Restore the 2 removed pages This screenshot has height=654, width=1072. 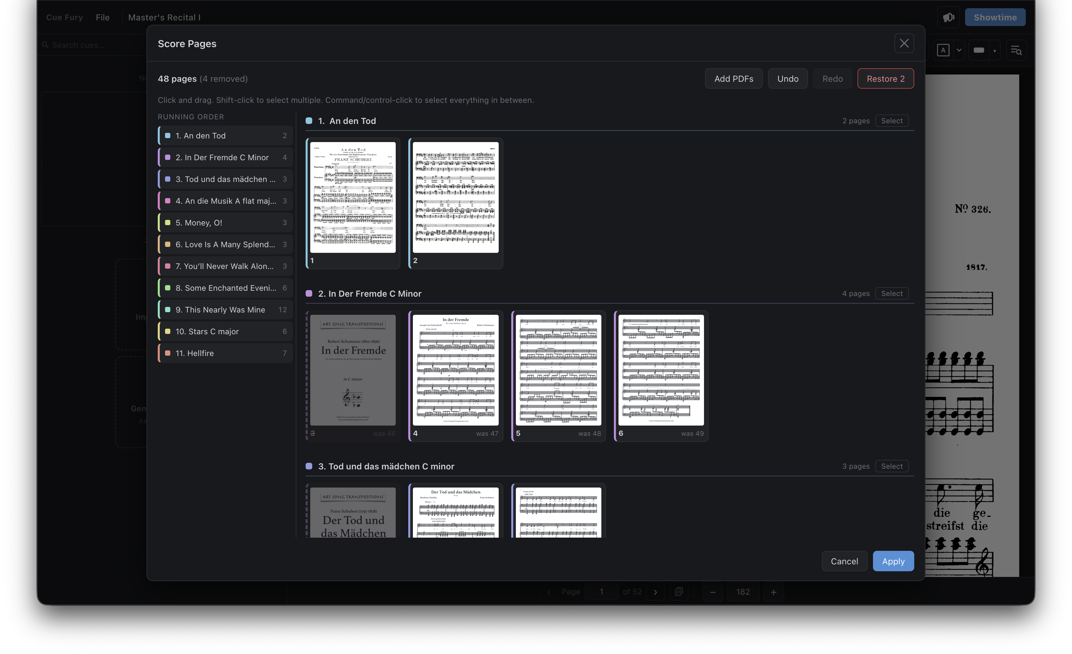tap(885, 79)
